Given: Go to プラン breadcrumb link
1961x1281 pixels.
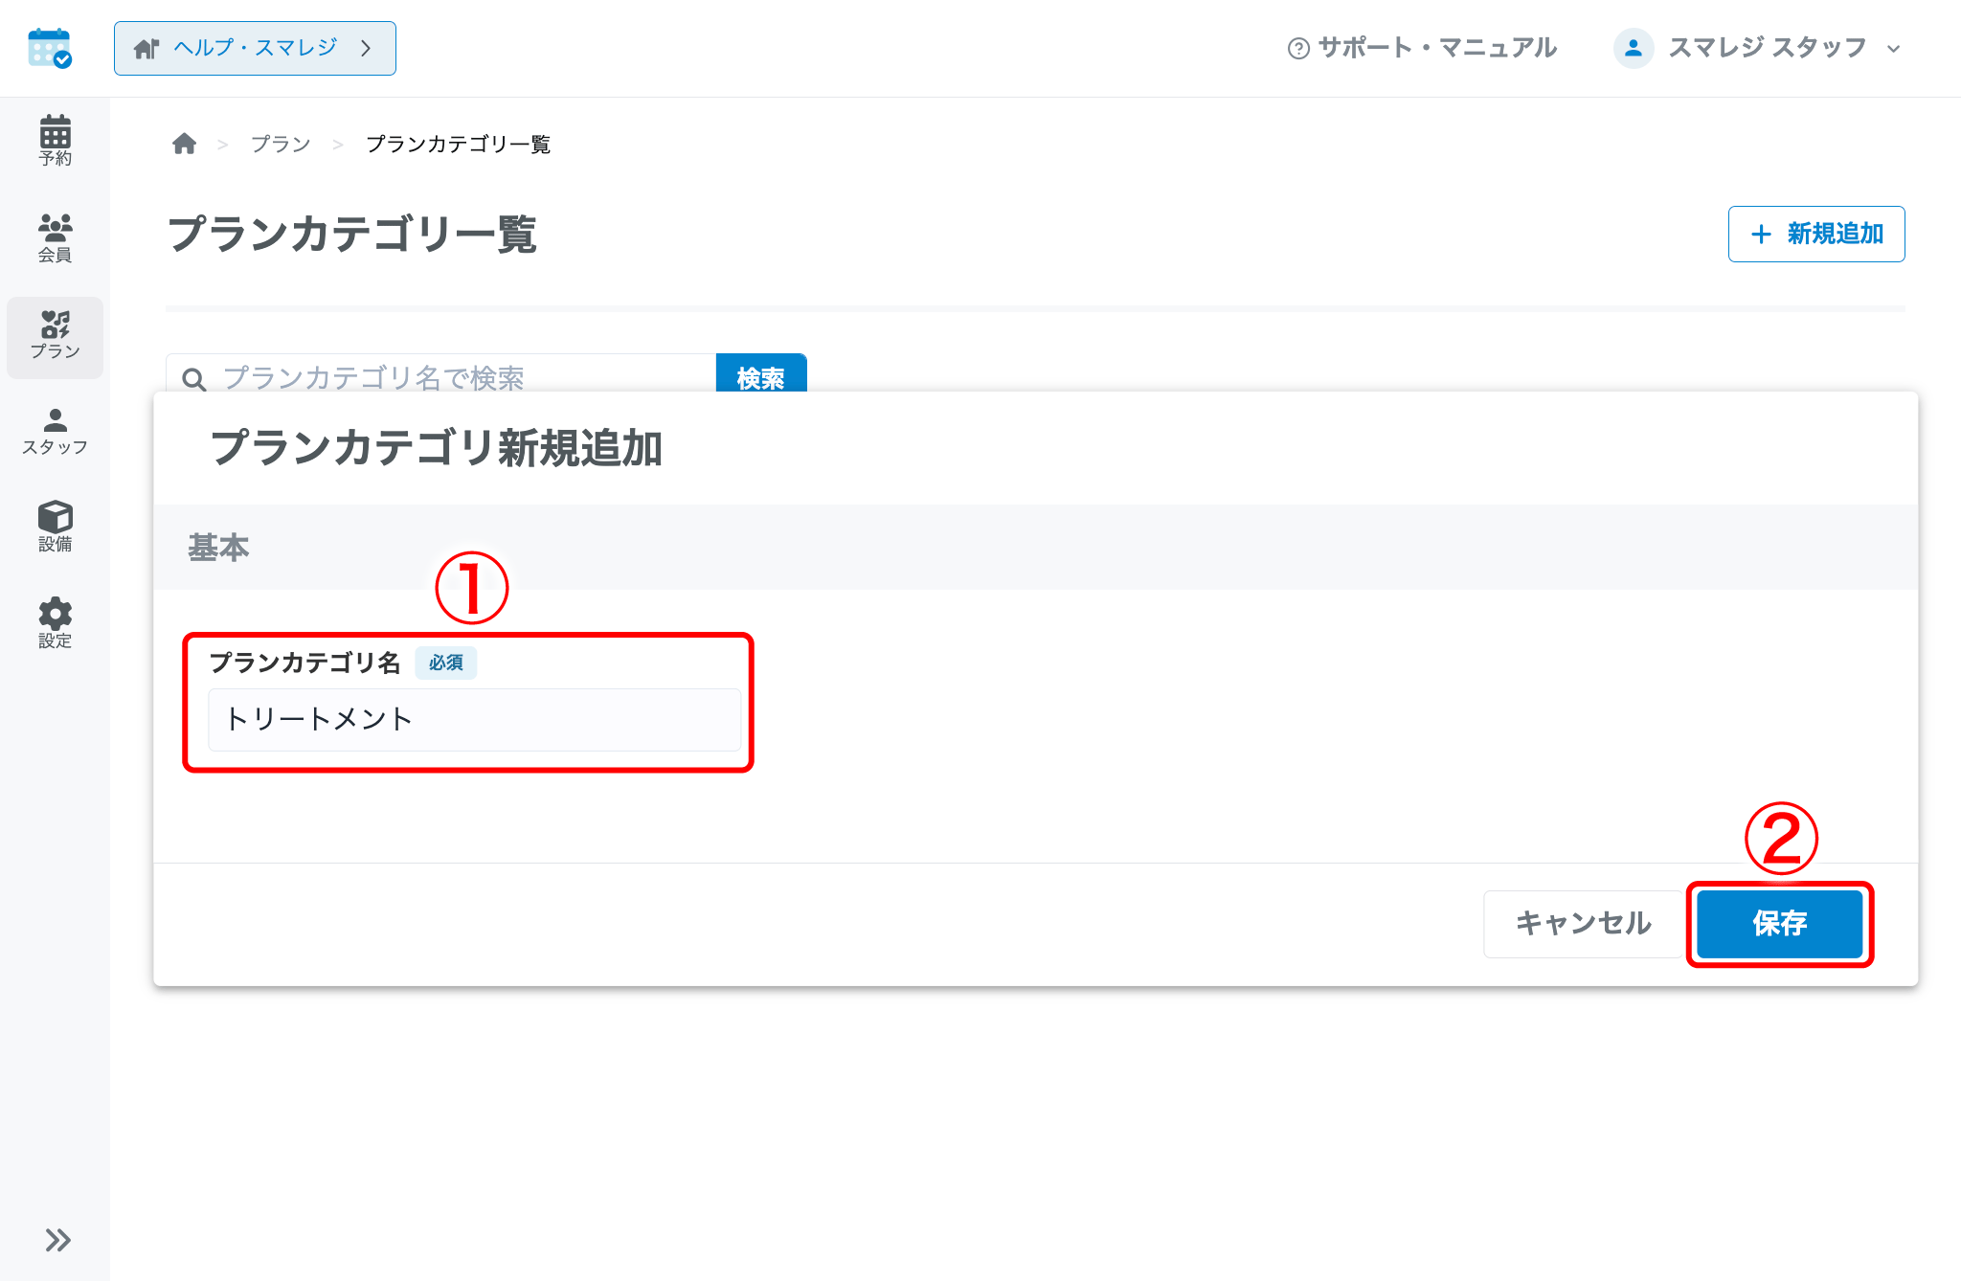Looking at the screenshot, I should pos(281,145).
